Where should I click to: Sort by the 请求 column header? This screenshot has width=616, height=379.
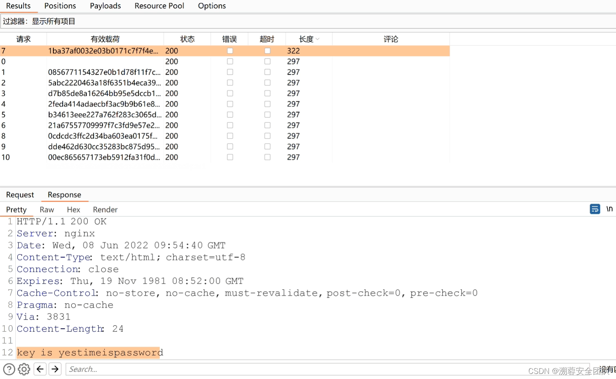click(23, 39)
